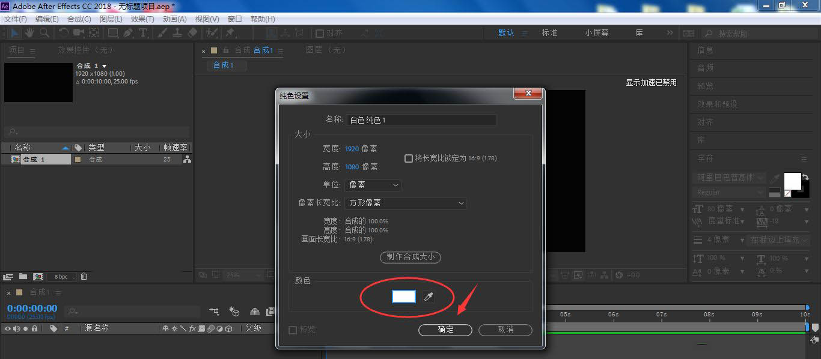Click the eyedropper next to the color swatch

tap(429, 296)
